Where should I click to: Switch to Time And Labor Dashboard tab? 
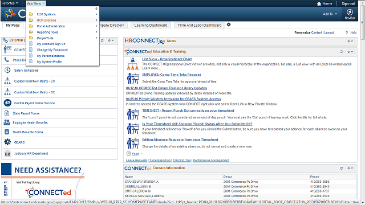pos(200,25)
